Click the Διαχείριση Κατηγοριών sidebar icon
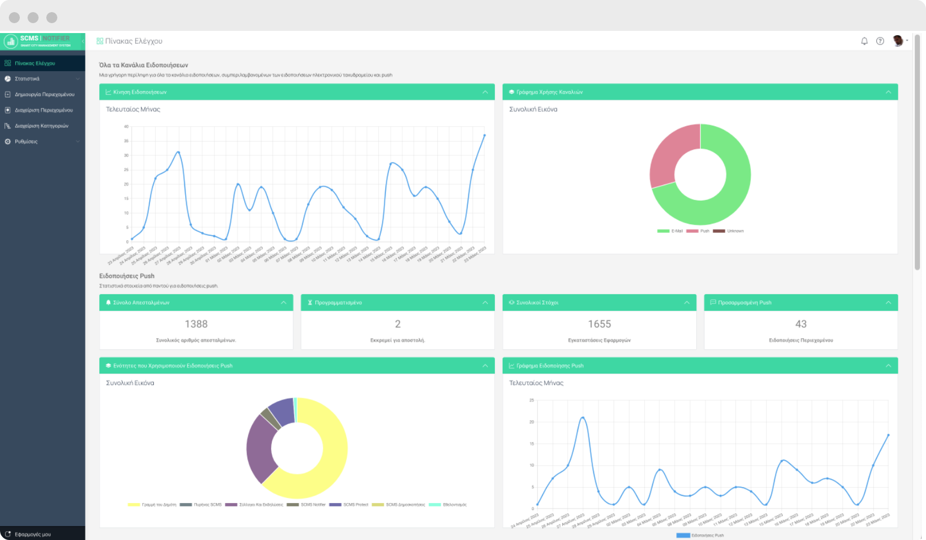The width and height of the screenshot is (926, 540). click(x=8, y=126)
